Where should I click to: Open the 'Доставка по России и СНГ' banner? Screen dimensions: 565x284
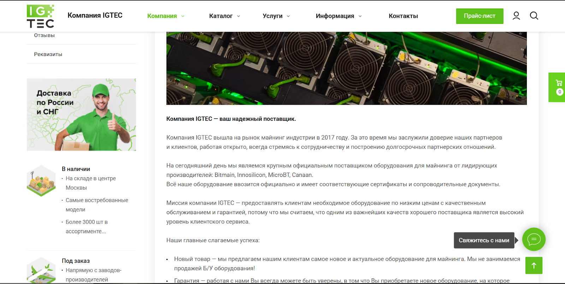click(81, 115)
